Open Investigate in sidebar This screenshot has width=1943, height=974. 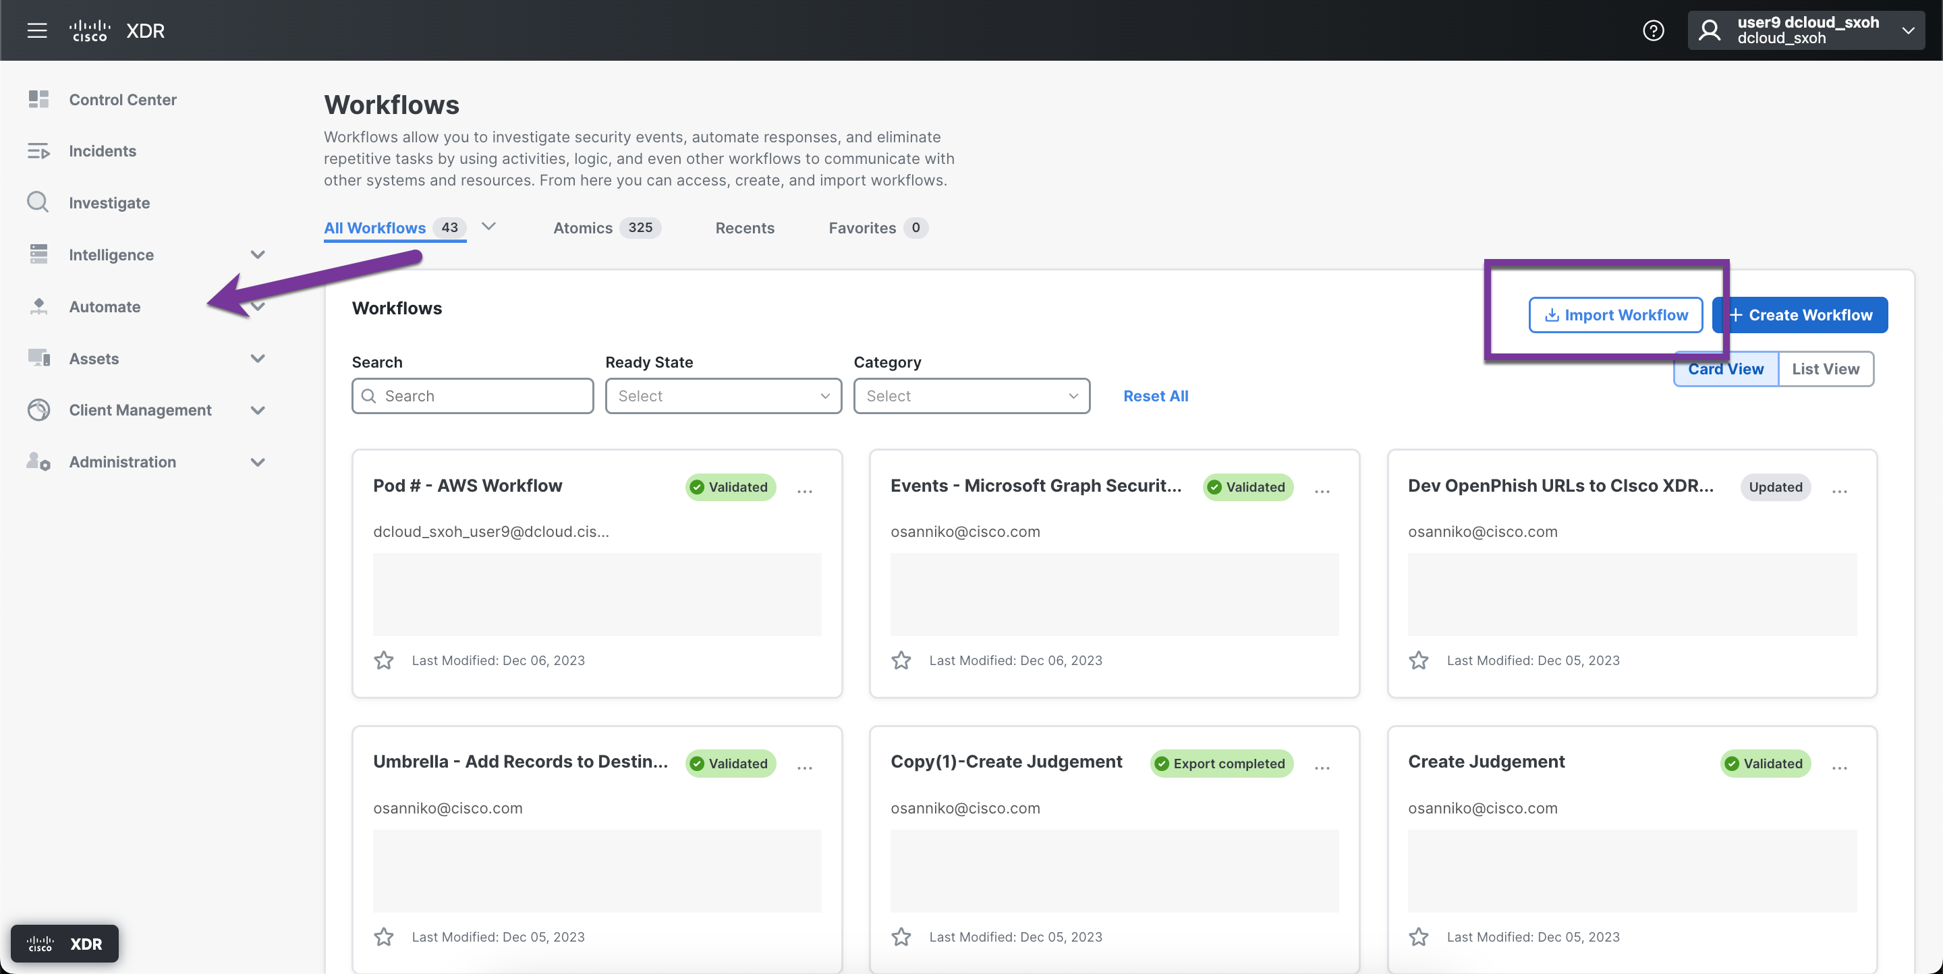[109, 202]
